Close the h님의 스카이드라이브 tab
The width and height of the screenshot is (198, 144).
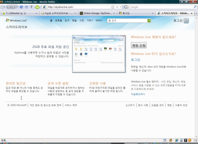point(75,14)
